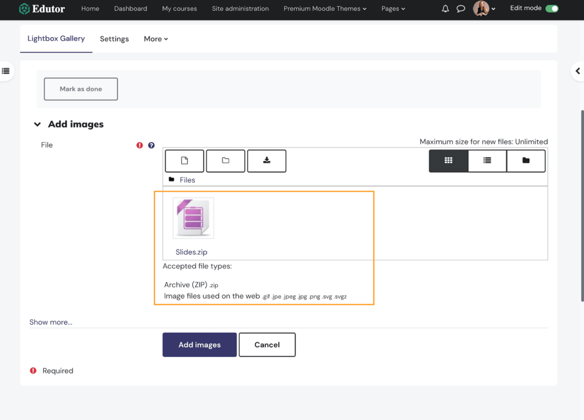This screenshot has height=420, width=584.
Task: Open the Pages dropdown menu
Action: pos(393,9)
